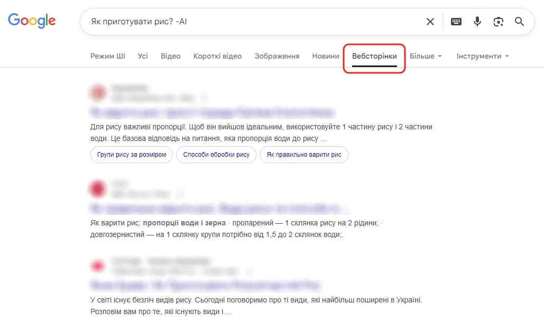Click the first result's blurred site favicon

click(97, 93)
